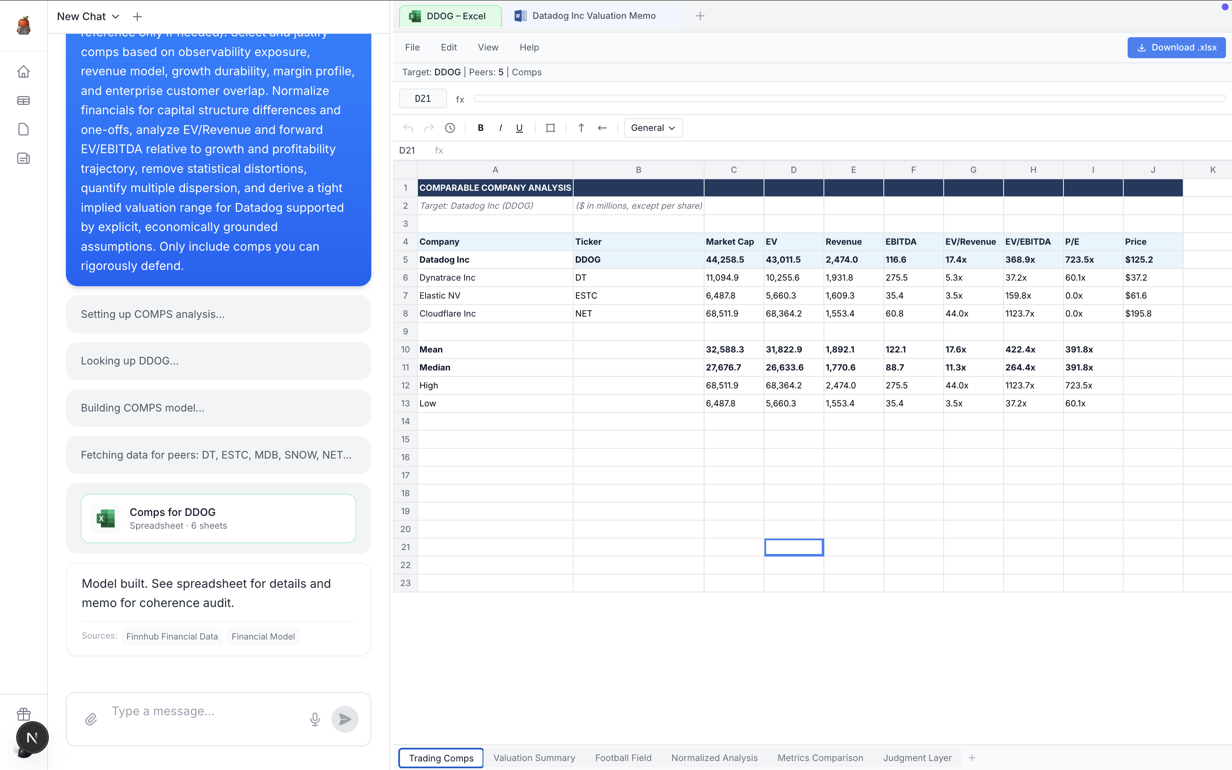Toggle underline formatting in the toolbar
The height and width of the screenshot is (770, 1232).
pyautogui.click(x=519, y=128)
